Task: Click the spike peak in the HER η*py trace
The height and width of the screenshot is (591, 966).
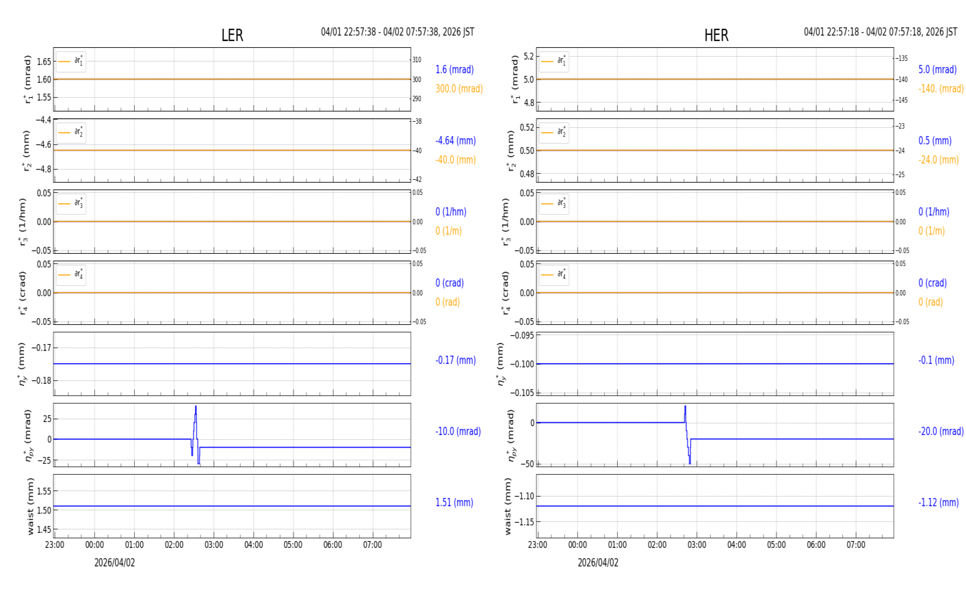Action: click(685, 407)
